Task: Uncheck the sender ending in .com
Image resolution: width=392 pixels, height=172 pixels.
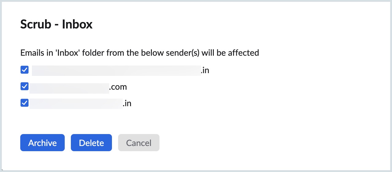Action: click(x=25, y=87)
